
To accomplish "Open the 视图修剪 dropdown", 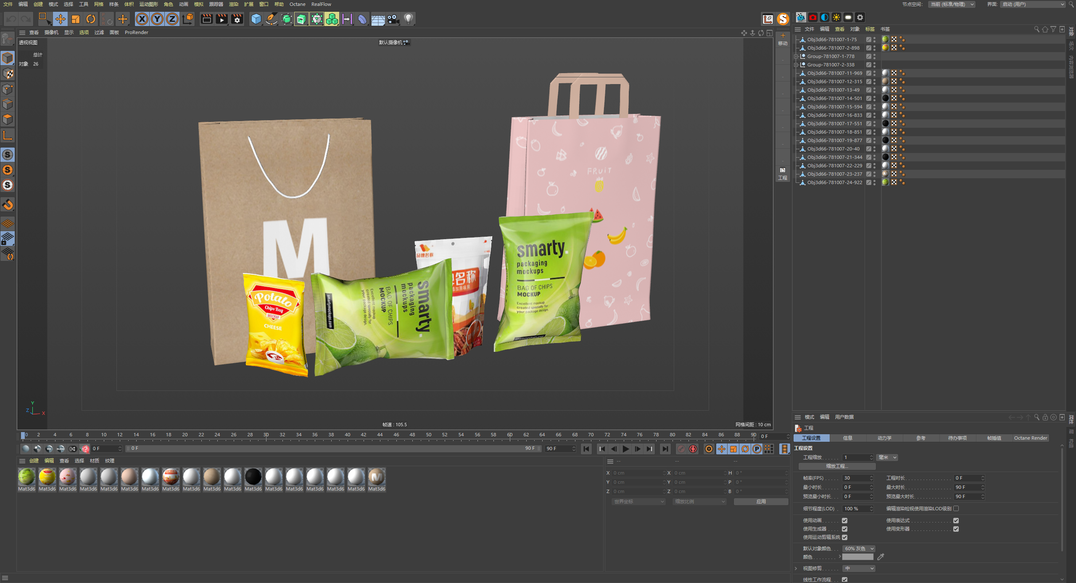I will (x=859, y=568).
